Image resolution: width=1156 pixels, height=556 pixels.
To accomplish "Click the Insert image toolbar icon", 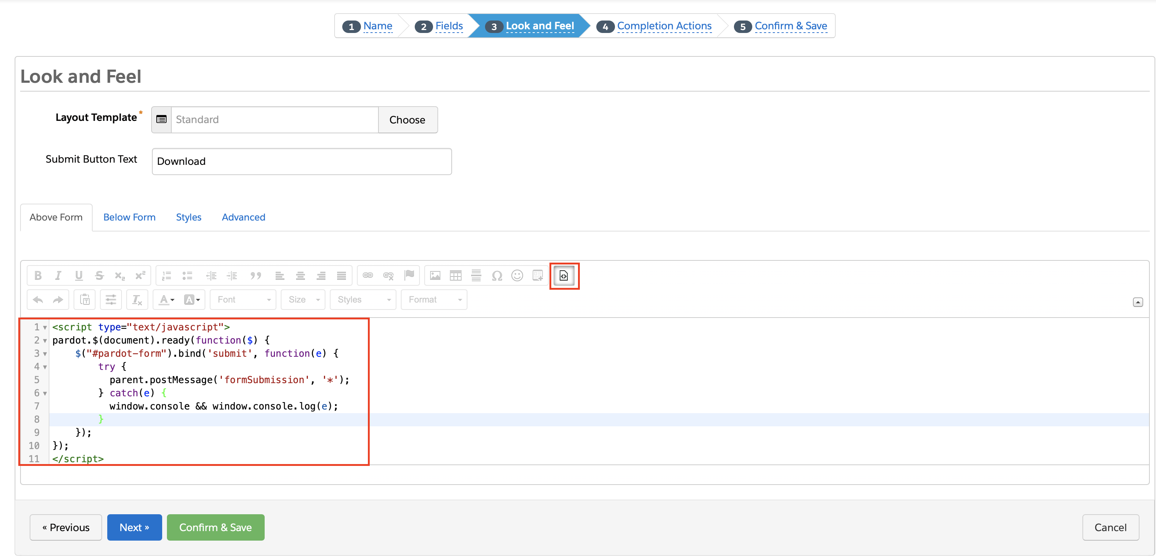I will [x=435, y=275].
